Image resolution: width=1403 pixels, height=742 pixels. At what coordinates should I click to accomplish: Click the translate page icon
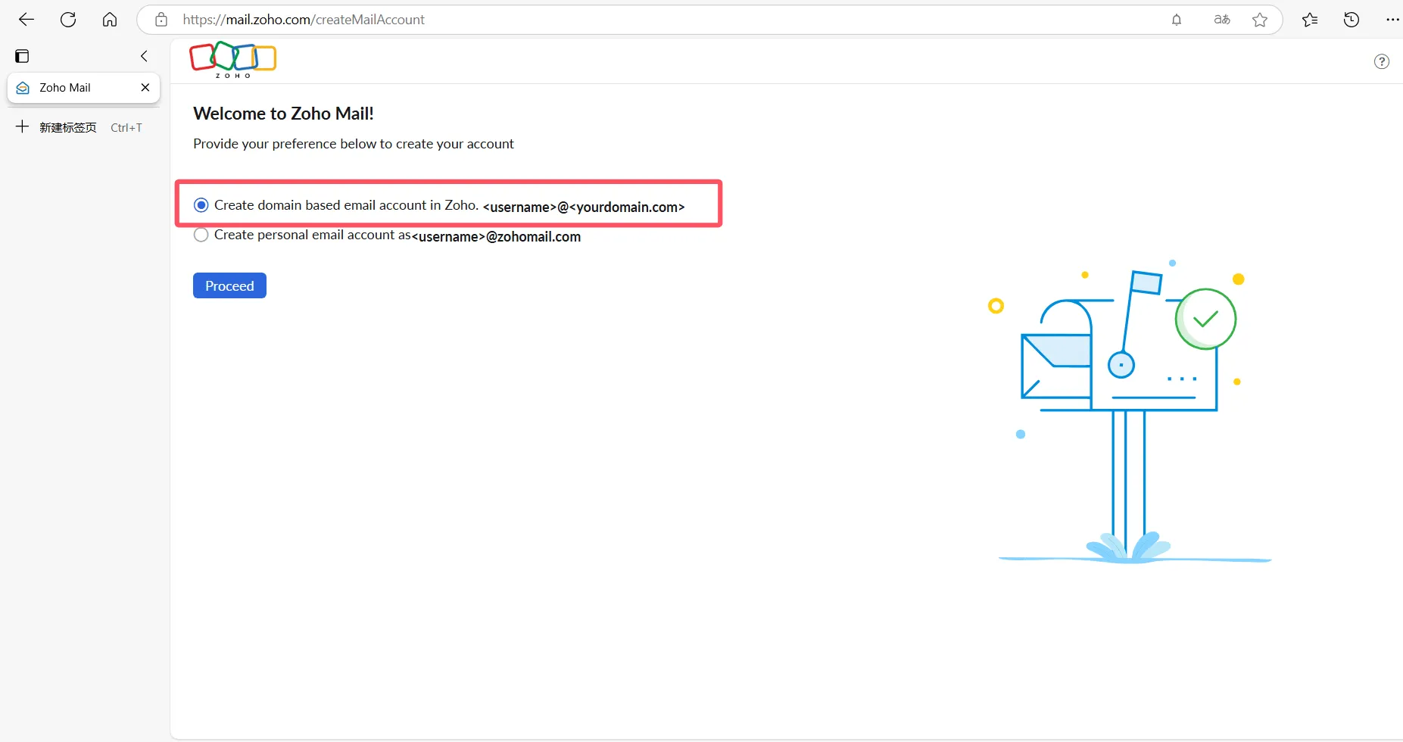[x=1221, y=20]
